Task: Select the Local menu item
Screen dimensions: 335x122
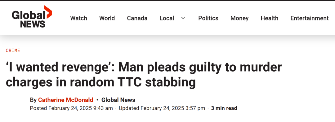Action: coord(167,18)
